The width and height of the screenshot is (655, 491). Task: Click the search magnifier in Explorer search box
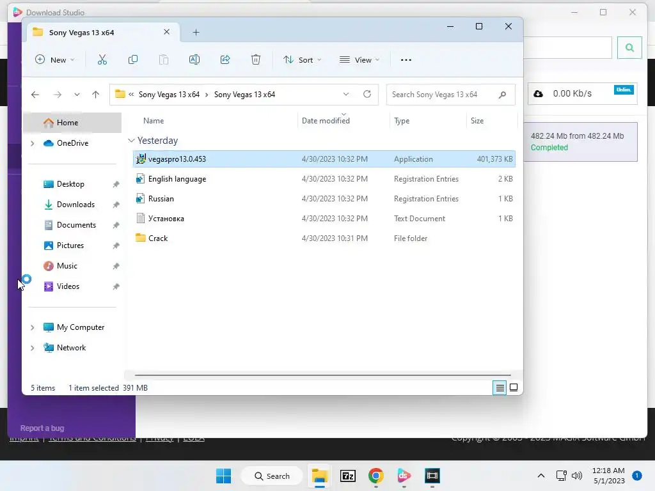502,95
